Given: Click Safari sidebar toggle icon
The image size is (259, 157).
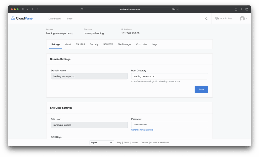Looking at the screenshot, I should [x=24, y=9].
